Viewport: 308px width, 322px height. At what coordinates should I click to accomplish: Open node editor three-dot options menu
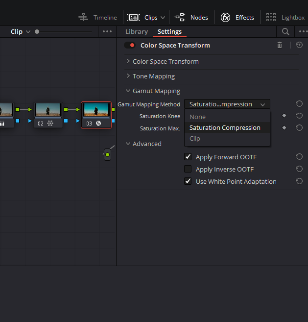click(107, 31)
